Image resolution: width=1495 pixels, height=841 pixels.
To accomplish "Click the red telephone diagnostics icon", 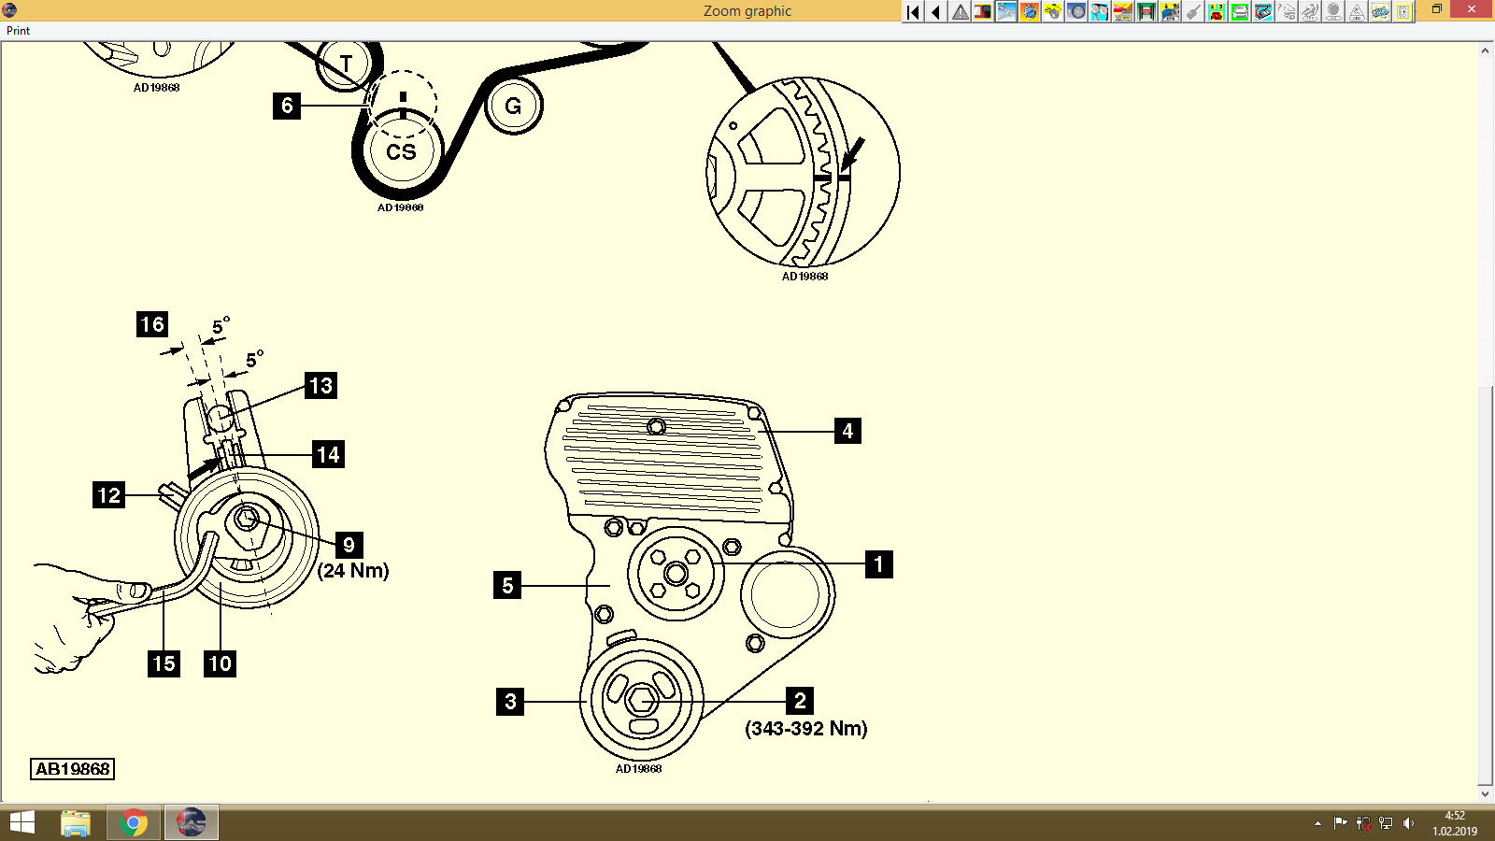I will click(1216, 12).
